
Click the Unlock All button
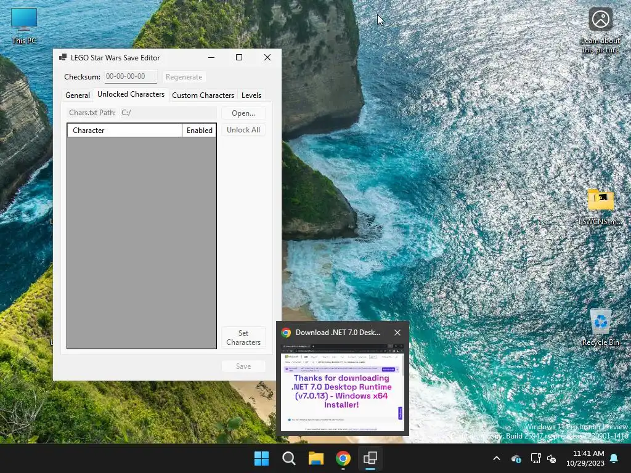point(243,130)
